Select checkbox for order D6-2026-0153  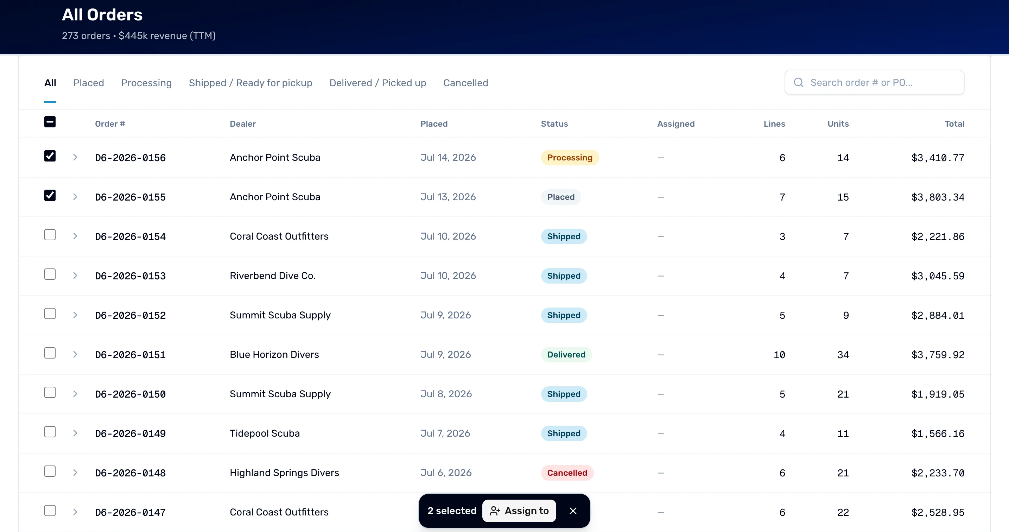pyautogui.click(x=50, y=274)
